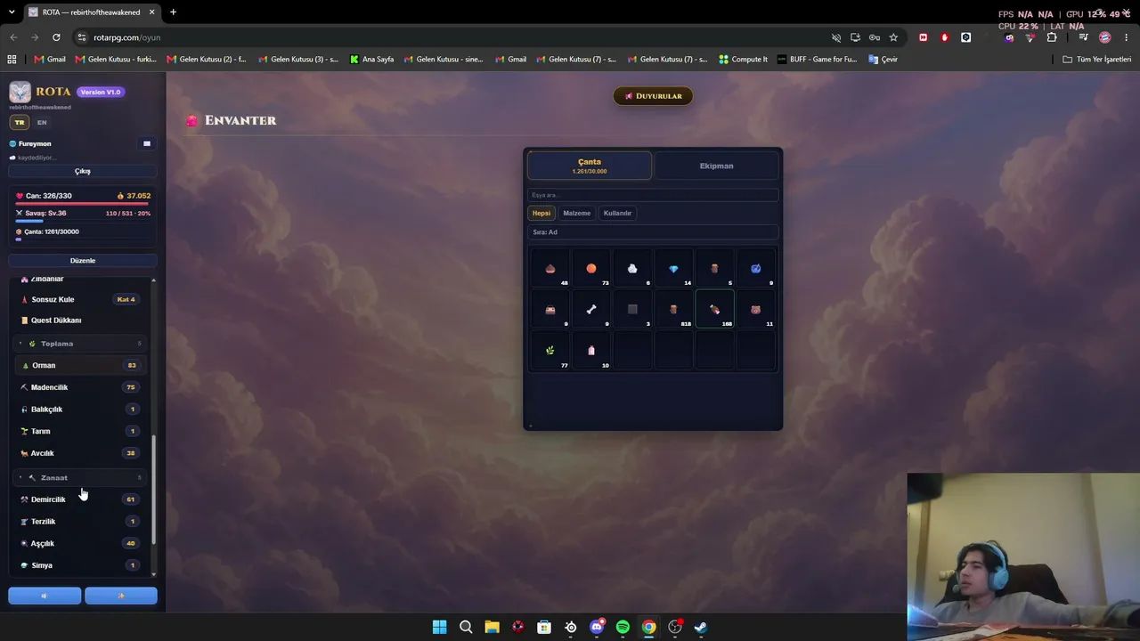Filter inventory by Malzeme
Image resolution: width=1140 pixels, height=641 pixels.
click(576, 213)
